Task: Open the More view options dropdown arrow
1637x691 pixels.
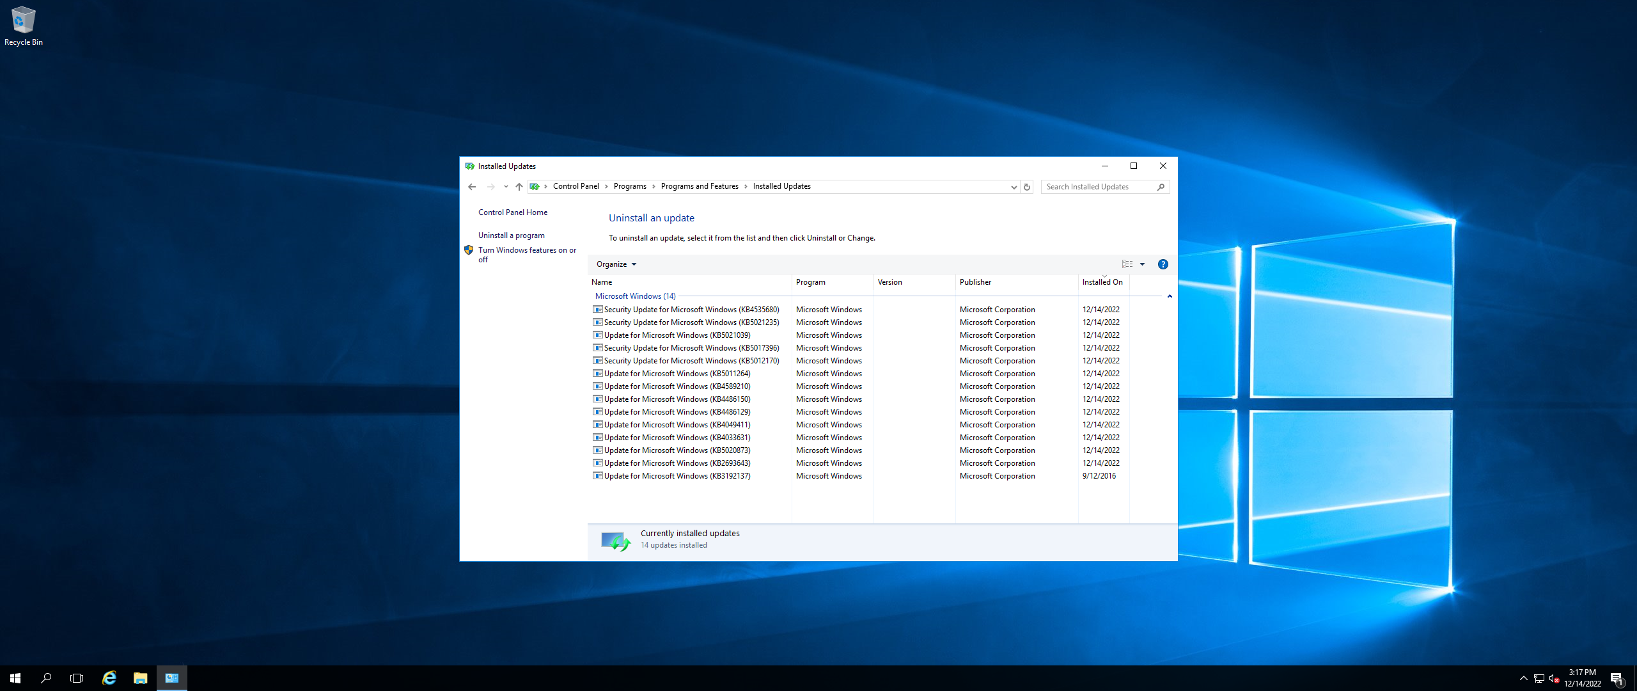Action: [1142, 264]
